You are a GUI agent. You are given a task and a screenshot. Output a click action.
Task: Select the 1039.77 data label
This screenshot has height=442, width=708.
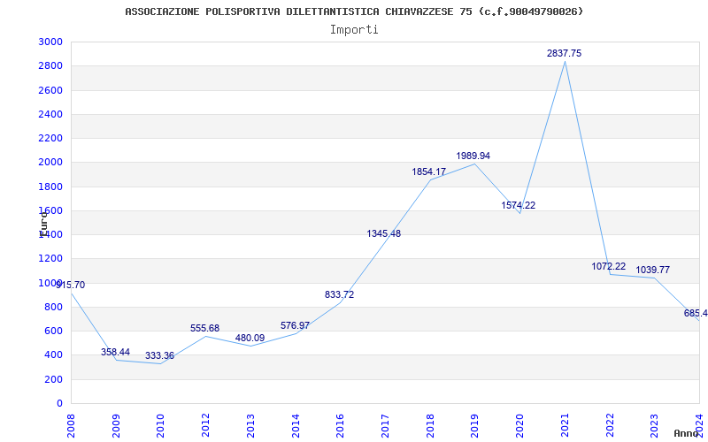pyautogui.click(x=652, y=271)
